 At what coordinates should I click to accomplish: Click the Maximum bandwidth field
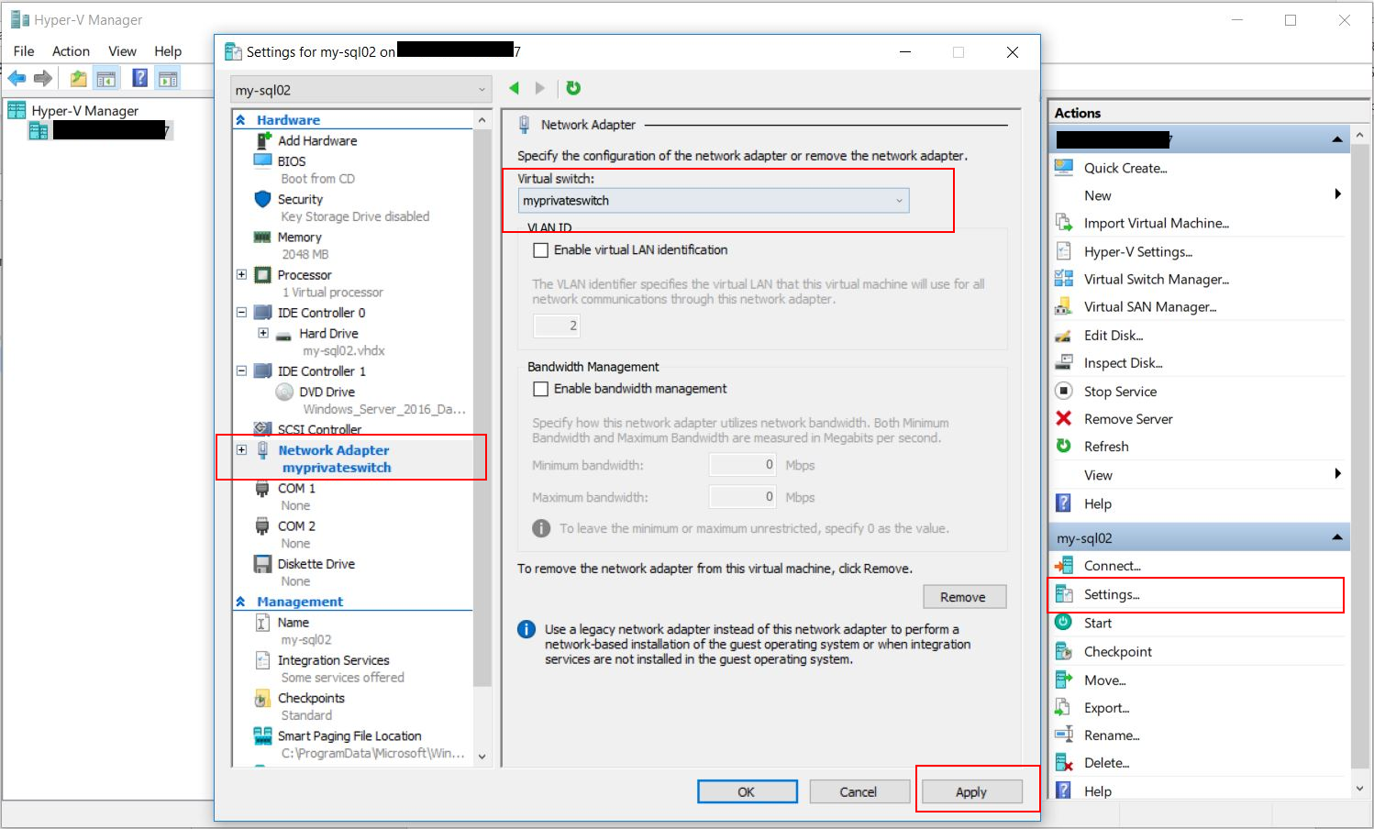pyautogui.click(x=744, y=497)
